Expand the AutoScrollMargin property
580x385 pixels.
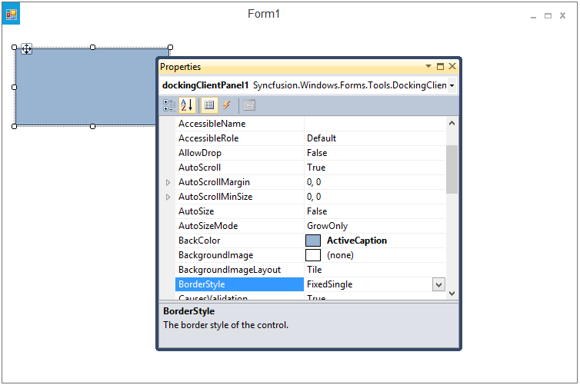[168, 182]
